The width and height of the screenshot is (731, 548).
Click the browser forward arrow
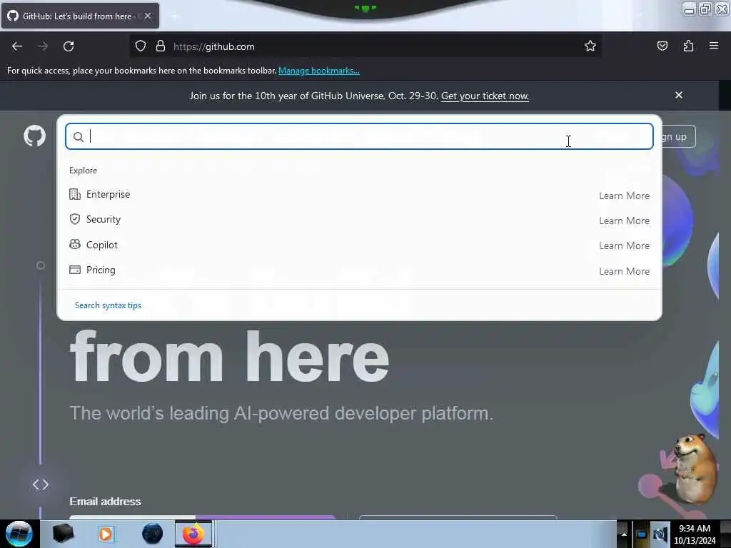[43, 46]
